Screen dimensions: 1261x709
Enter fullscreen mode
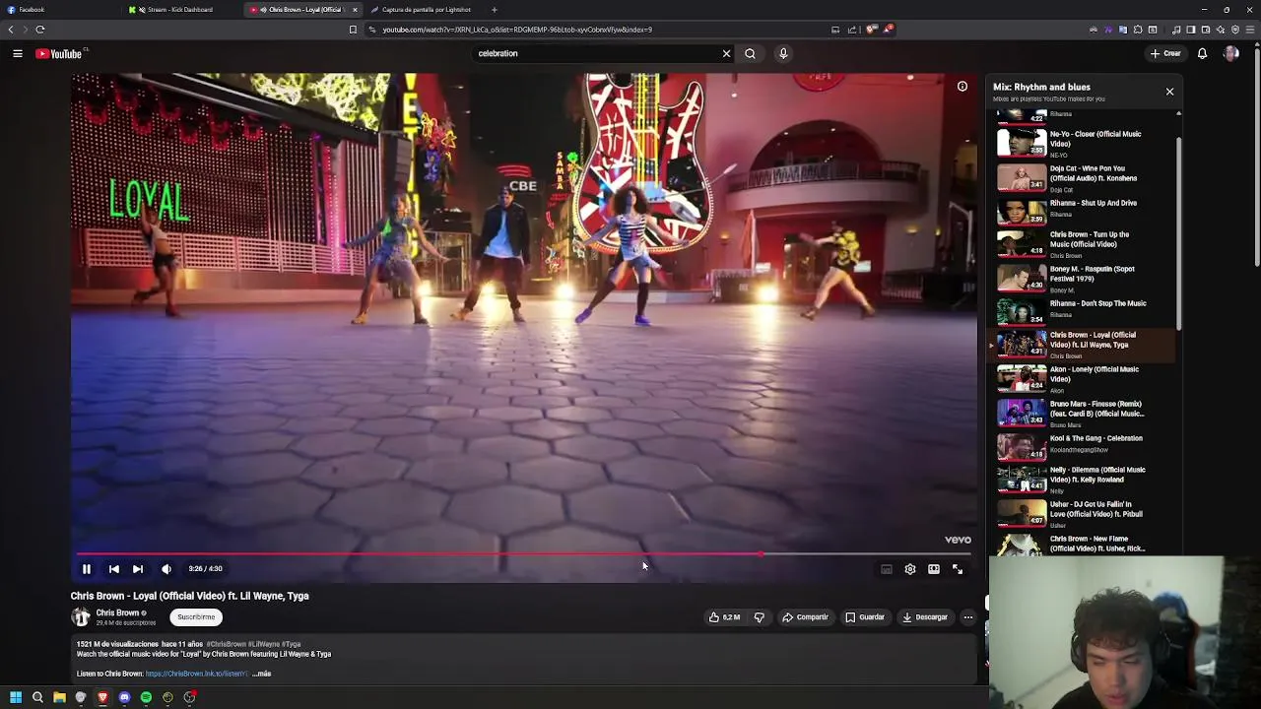pyautogui.click(x=958, y=569)
